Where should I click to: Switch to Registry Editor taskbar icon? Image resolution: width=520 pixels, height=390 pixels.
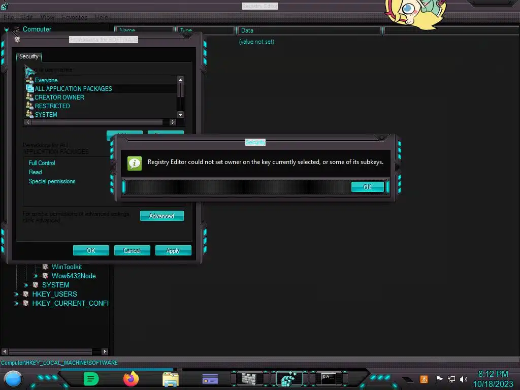[289, 379]
